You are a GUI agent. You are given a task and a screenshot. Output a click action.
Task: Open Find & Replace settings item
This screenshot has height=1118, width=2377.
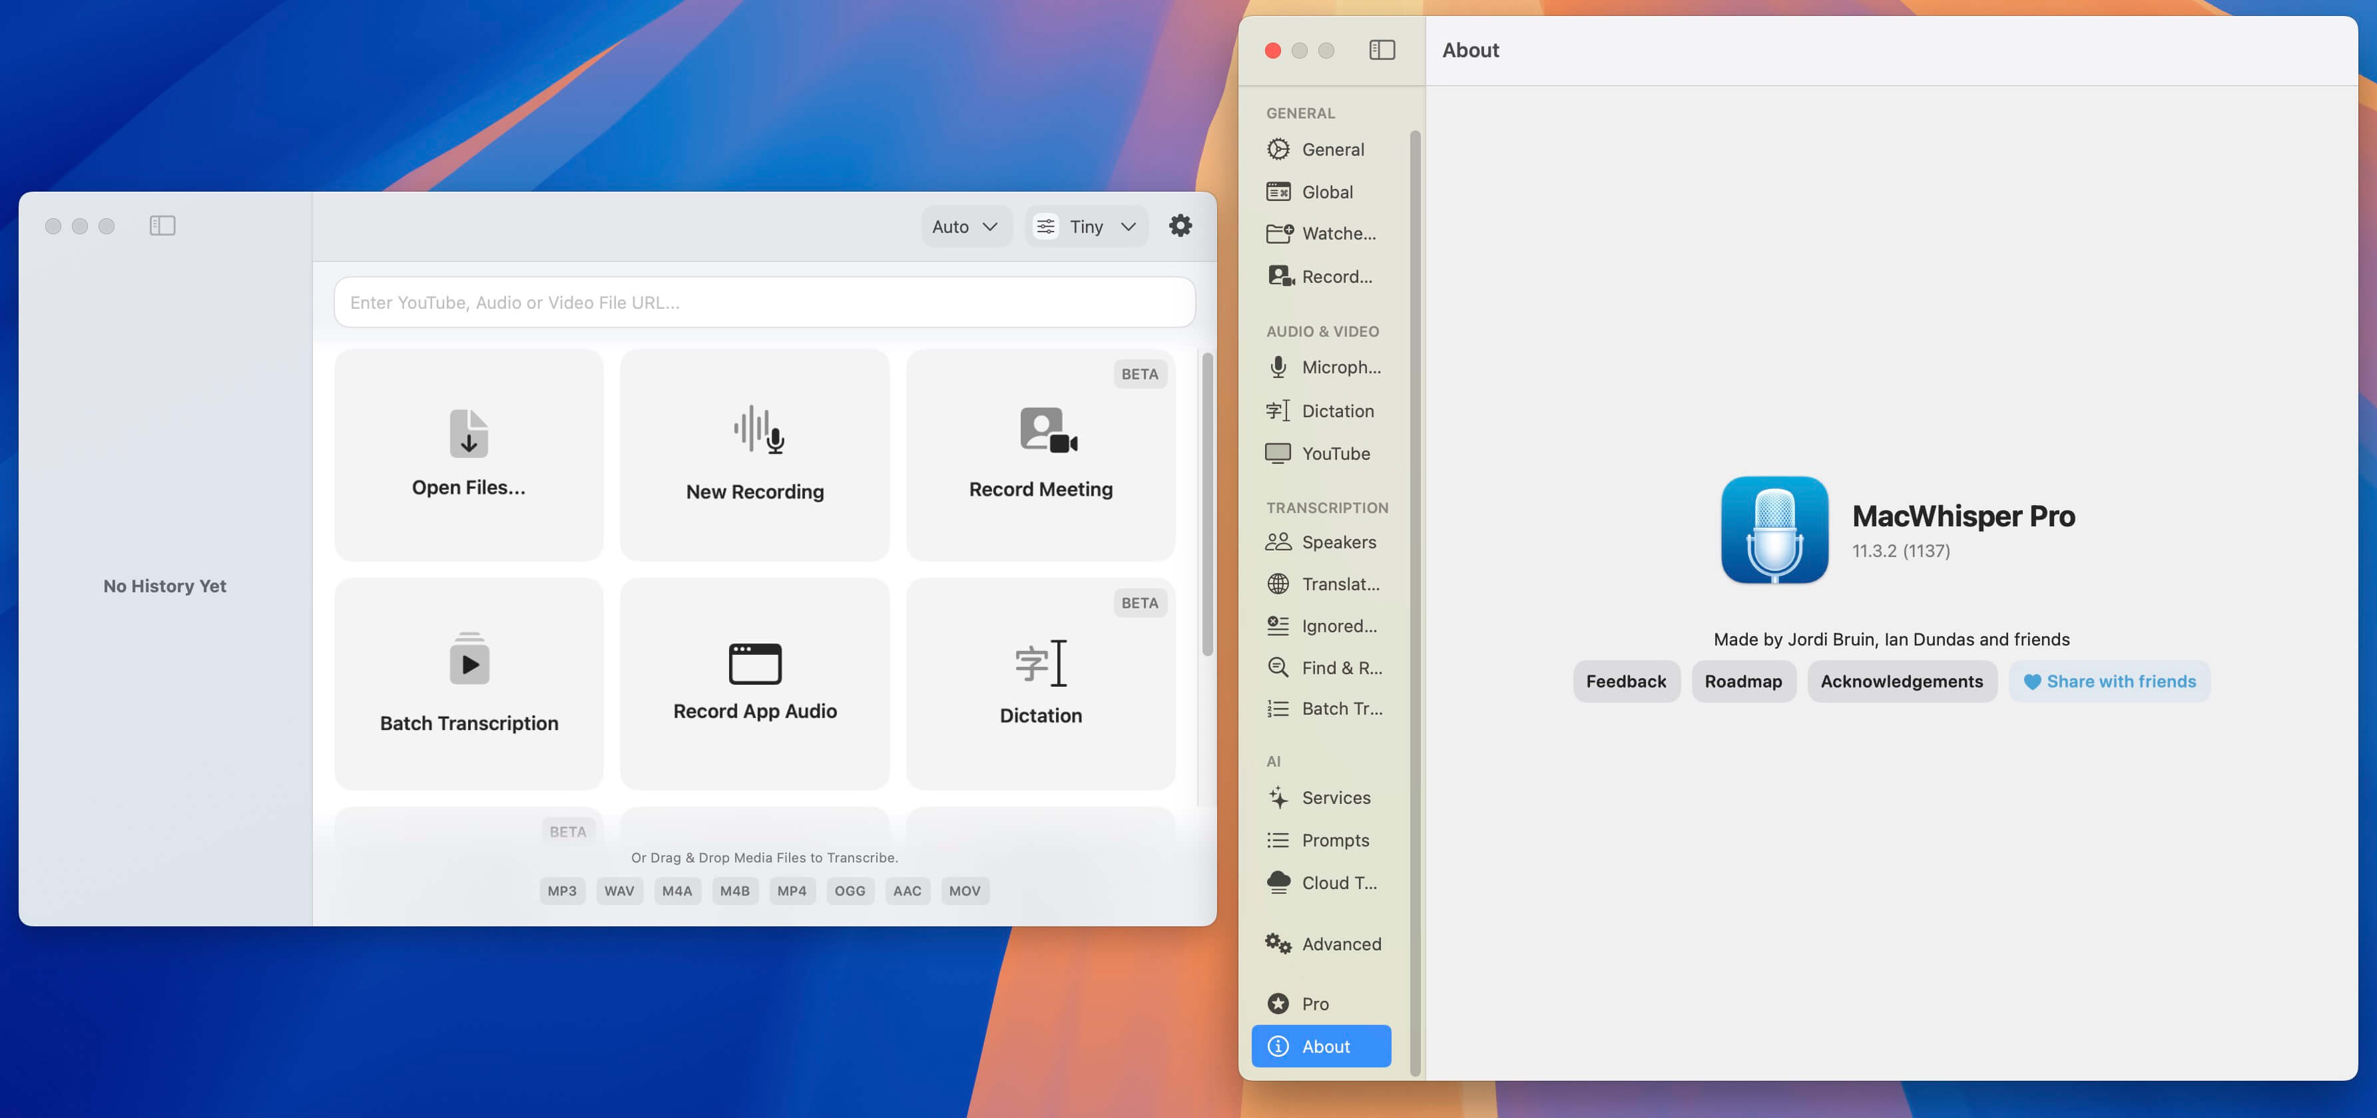click(x=1322, y=667)
